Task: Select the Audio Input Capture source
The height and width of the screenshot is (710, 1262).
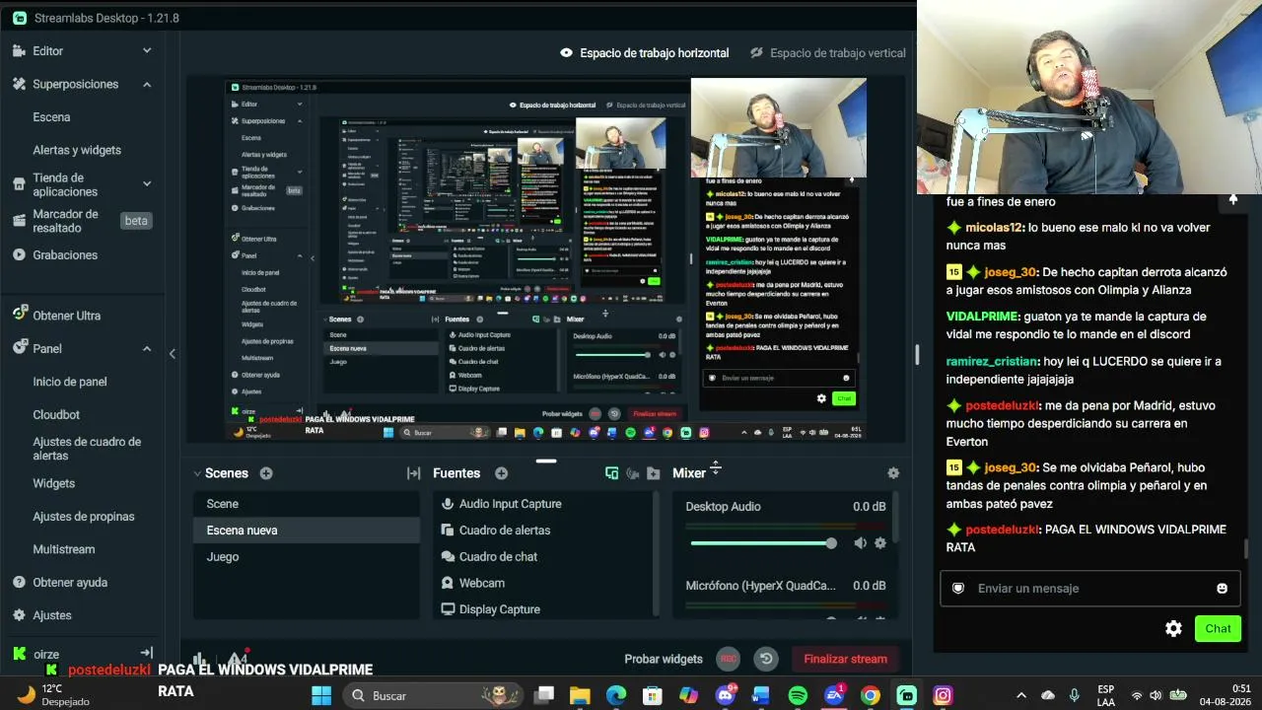Action: pyautogui.click(x=543, y=504)
